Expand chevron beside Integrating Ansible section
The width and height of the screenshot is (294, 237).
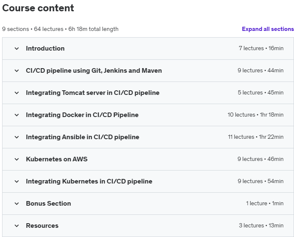click(17, 137)
